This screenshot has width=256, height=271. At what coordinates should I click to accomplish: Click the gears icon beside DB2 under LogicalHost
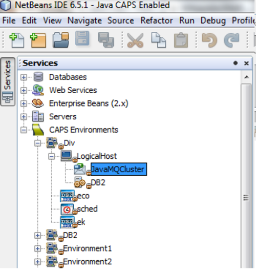coord(80,182)
